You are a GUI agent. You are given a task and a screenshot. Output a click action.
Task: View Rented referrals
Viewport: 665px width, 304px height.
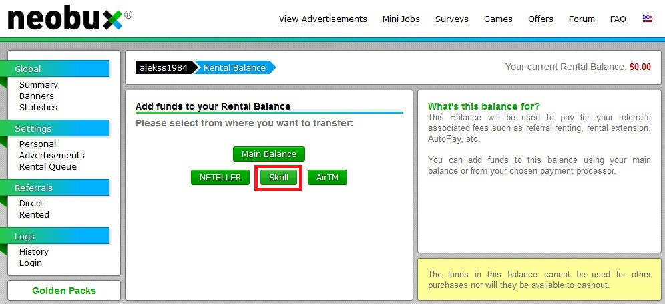pyautogui.click(x=34, y=215)
